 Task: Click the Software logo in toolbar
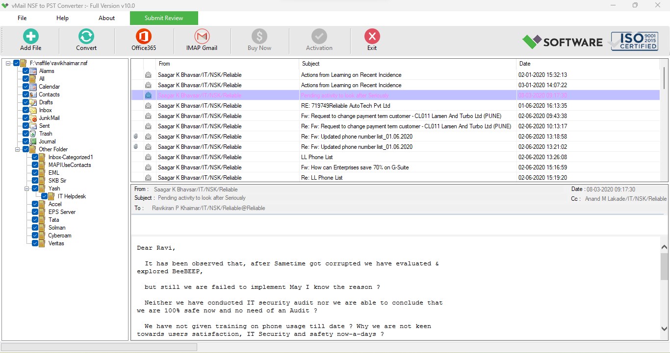562,42
